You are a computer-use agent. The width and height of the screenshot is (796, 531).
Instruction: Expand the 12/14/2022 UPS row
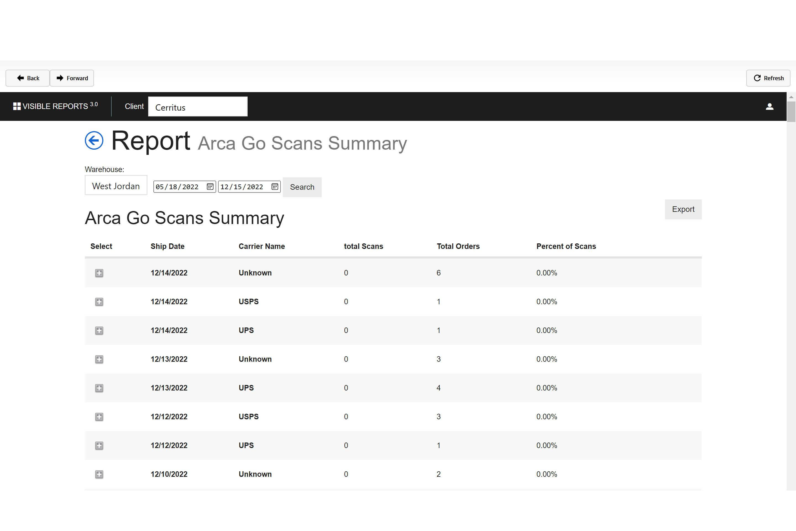99,330
